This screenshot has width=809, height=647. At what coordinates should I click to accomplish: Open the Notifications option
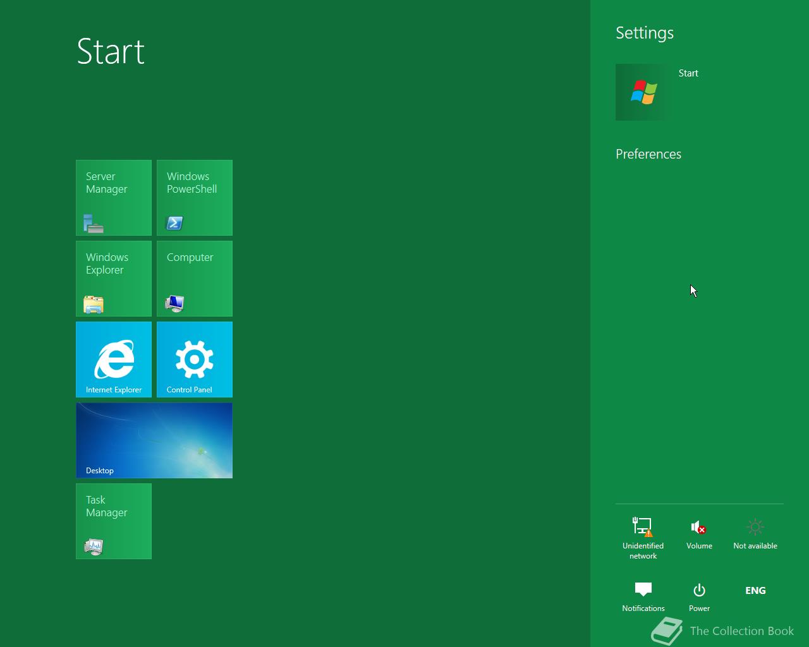tap(643, 597)
